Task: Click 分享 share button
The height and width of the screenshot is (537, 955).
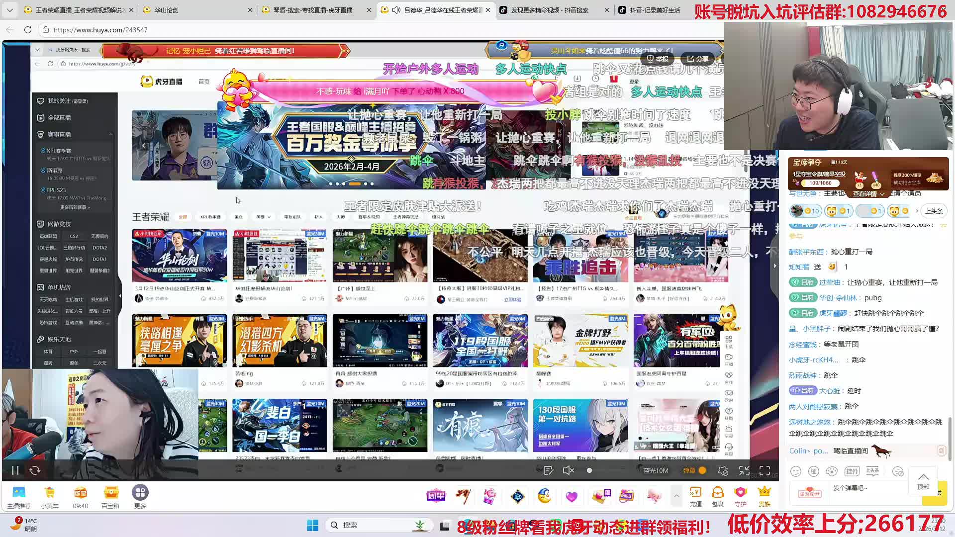Action: [697, 59]
